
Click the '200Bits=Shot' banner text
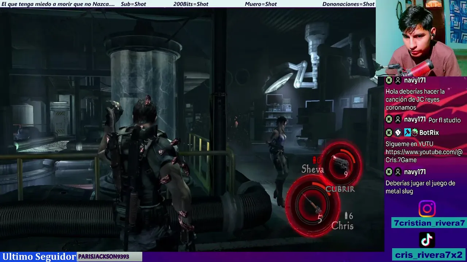click(x=191, y=4)
